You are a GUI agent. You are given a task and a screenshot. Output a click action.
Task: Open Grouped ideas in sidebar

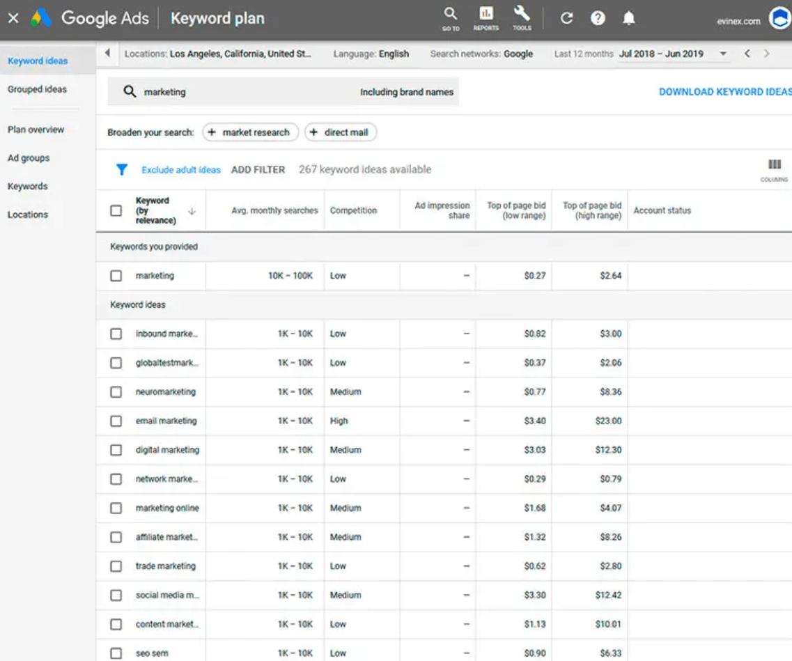(x=37, y=89)
